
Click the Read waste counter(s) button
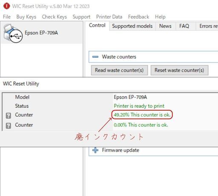click(x=119, y=70)
